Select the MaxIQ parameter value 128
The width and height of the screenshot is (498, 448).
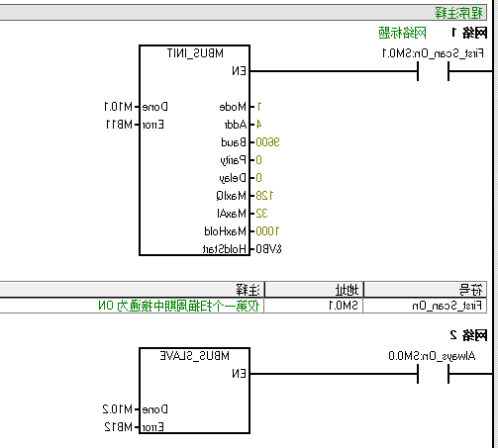[x=264, y=196]
